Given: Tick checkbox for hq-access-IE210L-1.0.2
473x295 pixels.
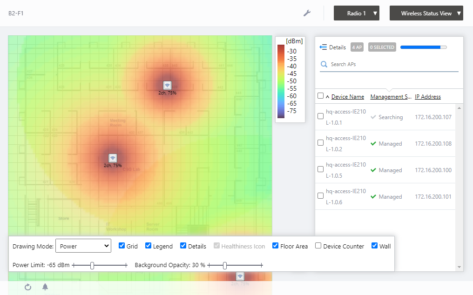Looking at the screenshot, I should point(320,143).
